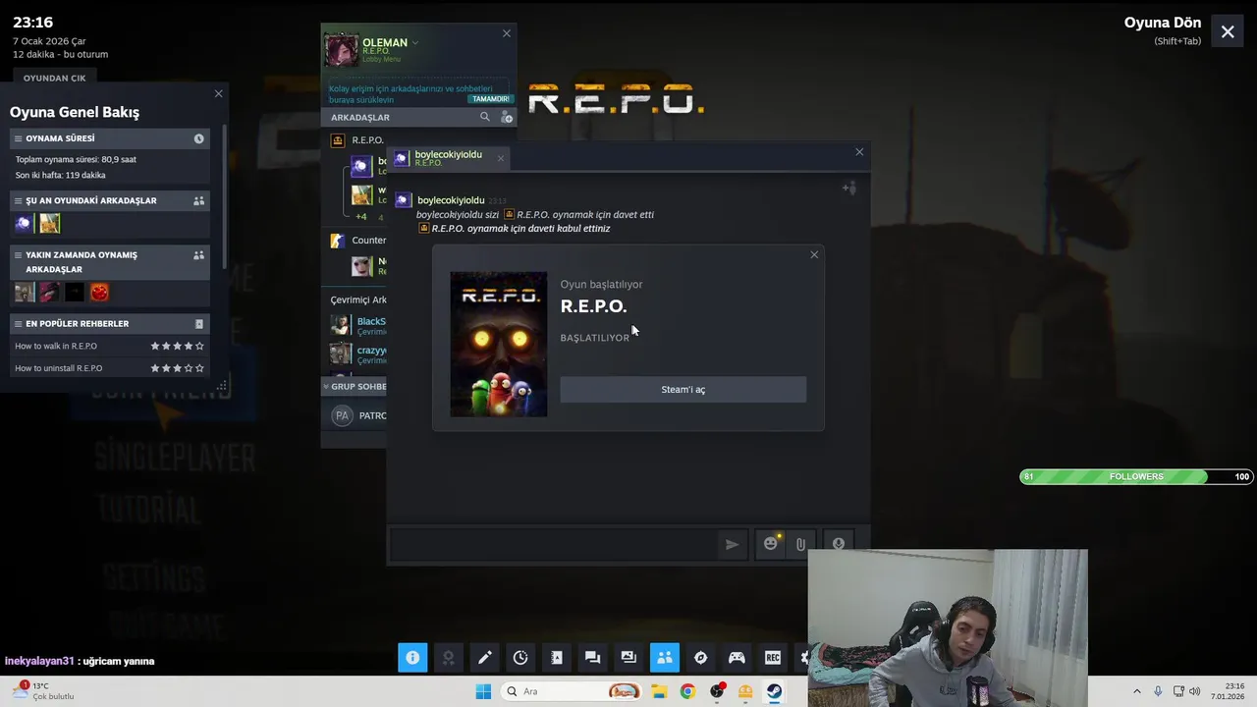
Task: Click the attachment paperclip icon in chat
Action: point(801,544)
